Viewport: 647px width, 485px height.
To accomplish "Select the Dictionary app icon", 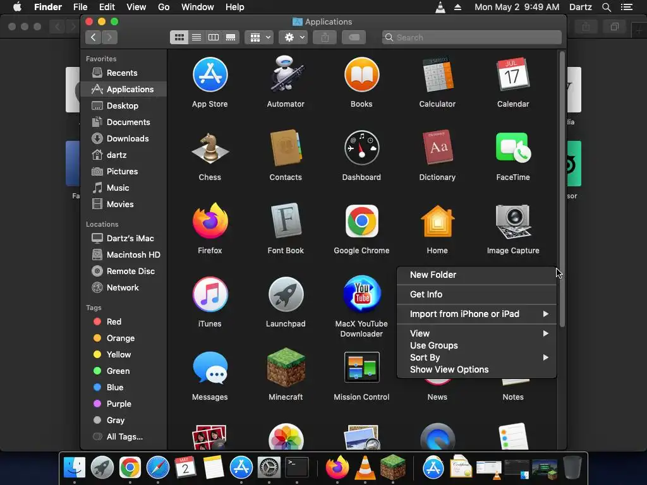I will pos(437,148).
